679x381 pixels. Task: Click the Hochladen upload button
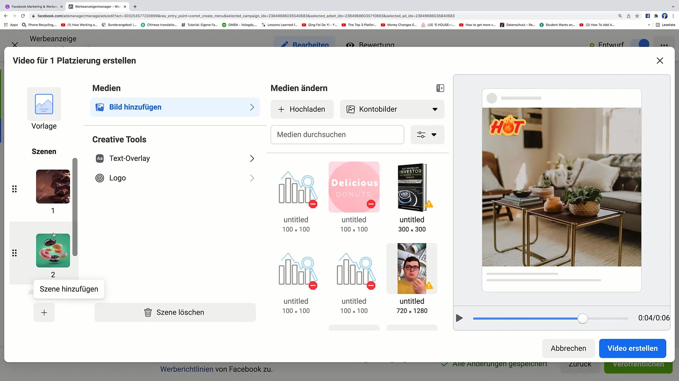(302, 109)
